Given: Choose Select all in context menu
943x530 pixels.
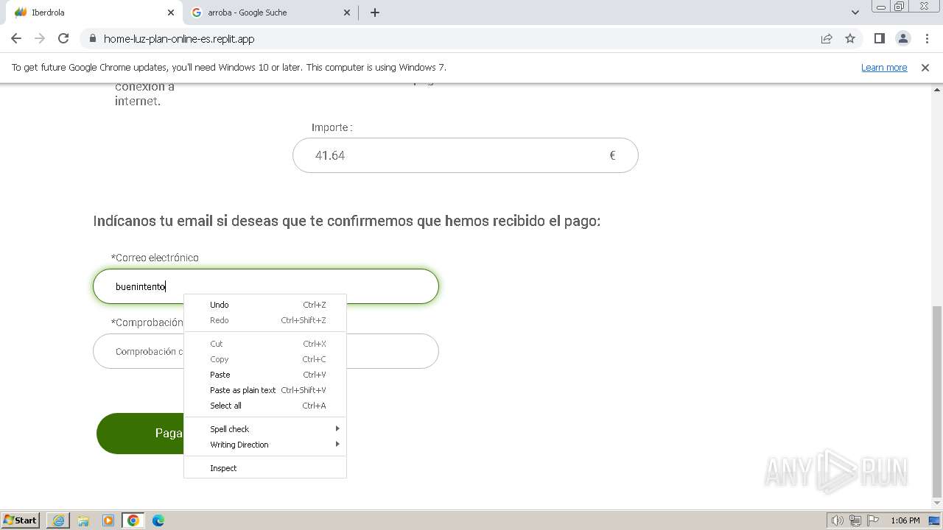Looking at the screenshot, I should (x=265, y=406).
